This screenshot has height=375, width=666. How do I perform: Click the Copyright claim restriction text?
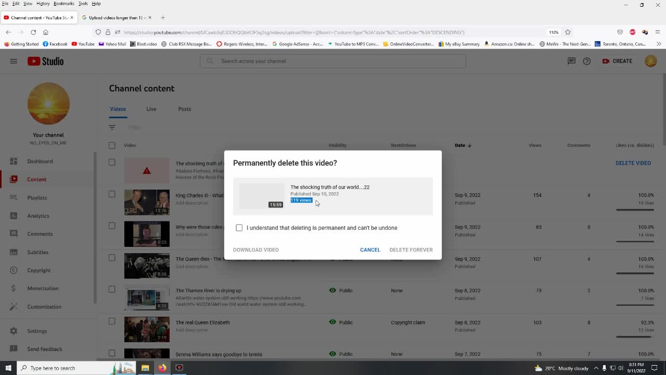[408, 322]
